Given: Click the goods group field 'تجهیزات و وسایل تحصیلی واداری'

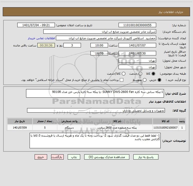Looking at the screenshot, I should coord(96,110).
